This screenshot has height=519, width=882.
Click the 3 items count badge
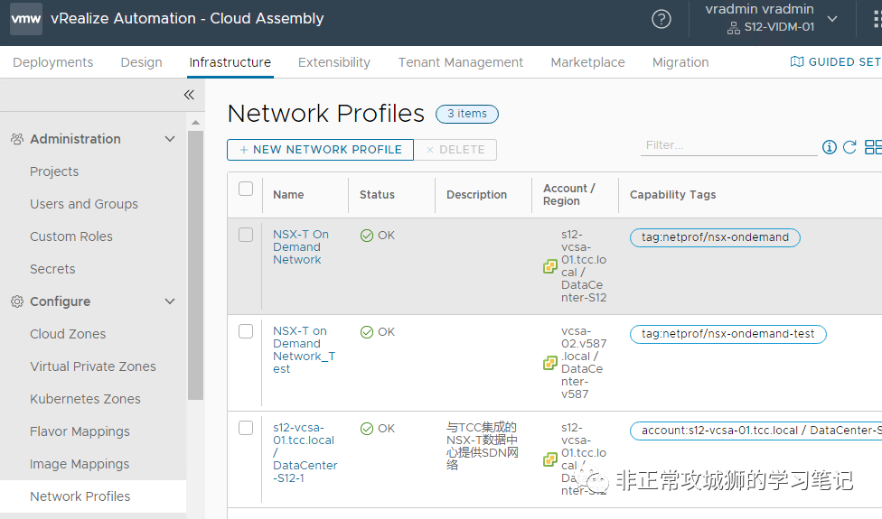click(x=467, y=114)
